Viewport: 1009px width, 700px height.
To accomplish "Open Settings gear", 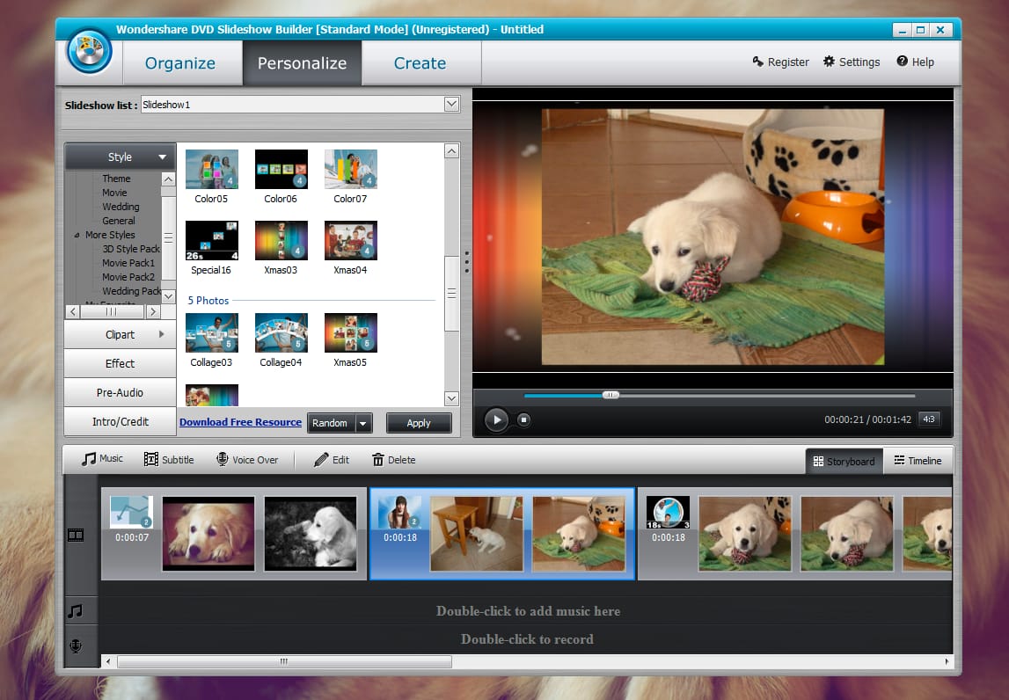I will 852,62.
